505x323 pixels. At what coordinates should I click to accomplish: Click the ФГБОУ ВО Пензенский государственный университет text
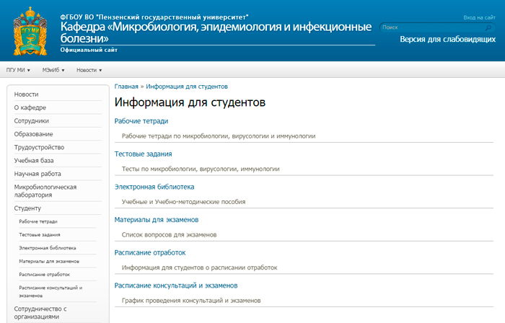154,17
